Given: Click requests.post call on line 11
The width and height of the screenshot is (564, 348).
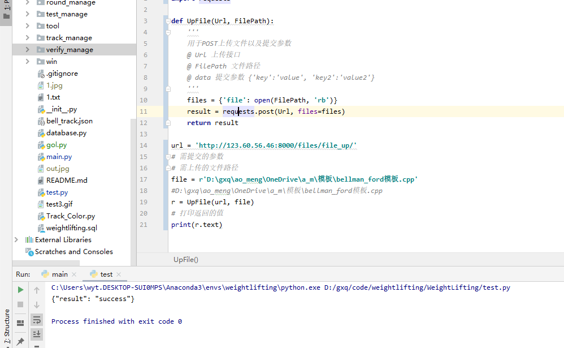Looking at the screenshot, I should (284, 111).
